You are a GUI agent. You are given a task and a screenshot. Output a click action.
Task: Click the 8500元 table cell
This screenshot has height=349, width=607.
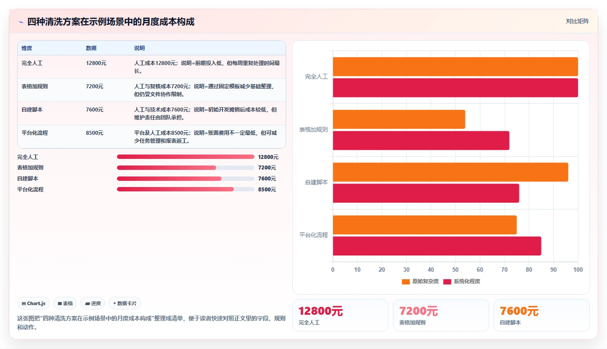(x=95, y=133)
